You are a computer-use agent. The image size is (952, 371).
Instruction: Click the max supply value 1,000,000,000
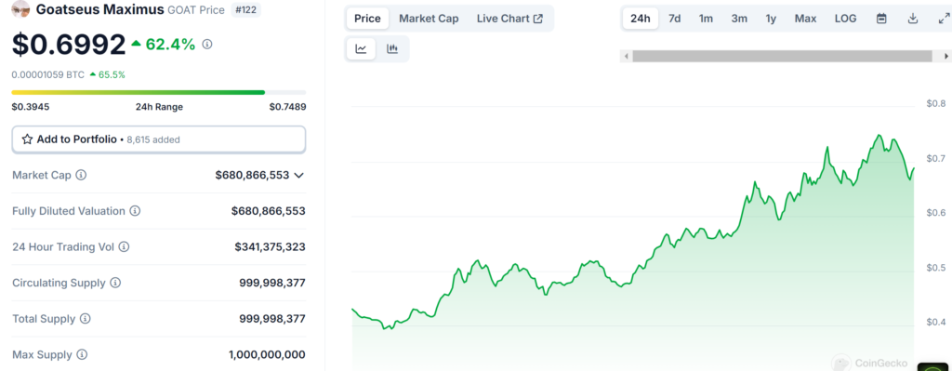[267, 354]
